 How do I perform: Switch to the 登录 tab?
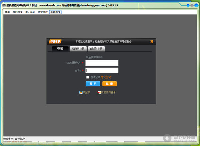[x=60, y=49]
